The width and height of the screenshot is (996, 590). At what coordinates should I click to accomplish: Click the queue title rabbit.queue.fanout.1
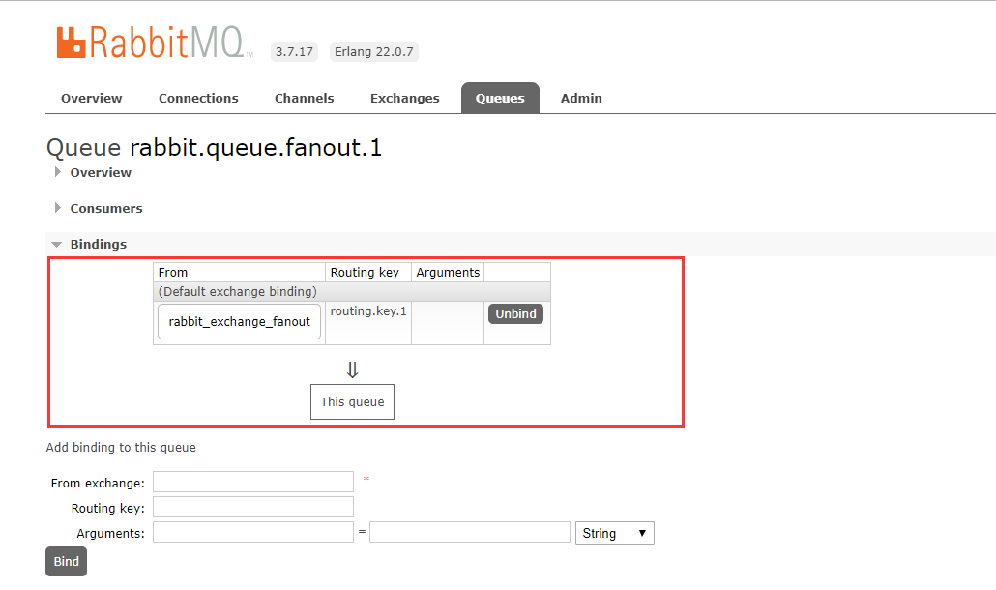pos(255,147)
